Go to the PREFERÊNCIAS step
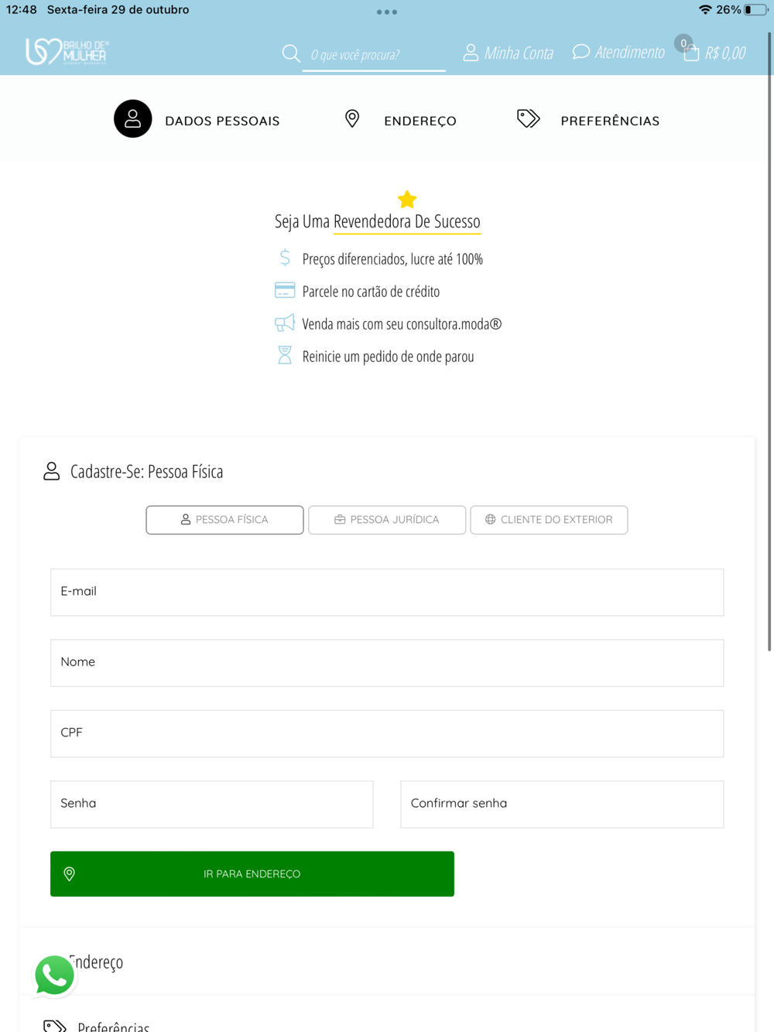The height and width of the screenshot is (1032, 774). pos(610,121)
